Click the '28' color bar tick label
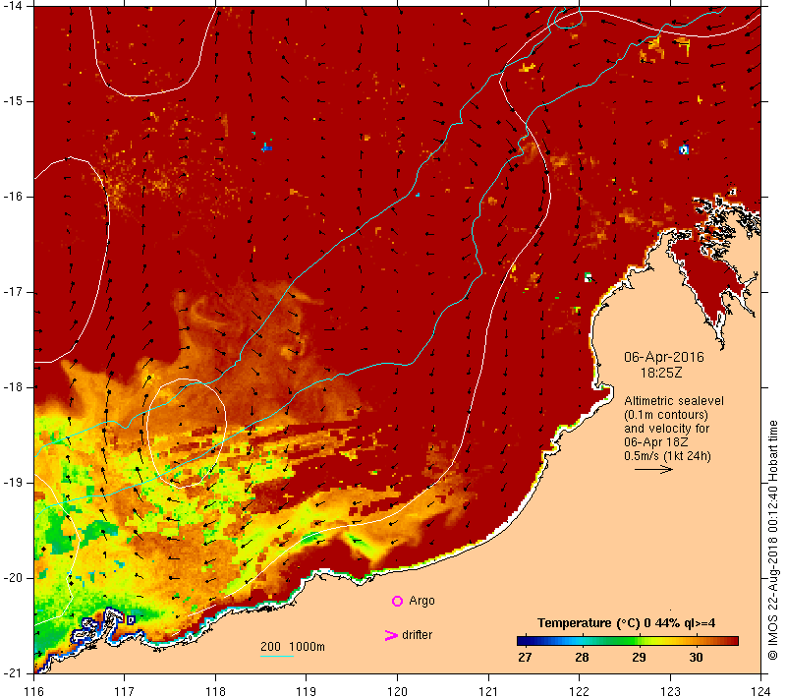 point(582,658)
